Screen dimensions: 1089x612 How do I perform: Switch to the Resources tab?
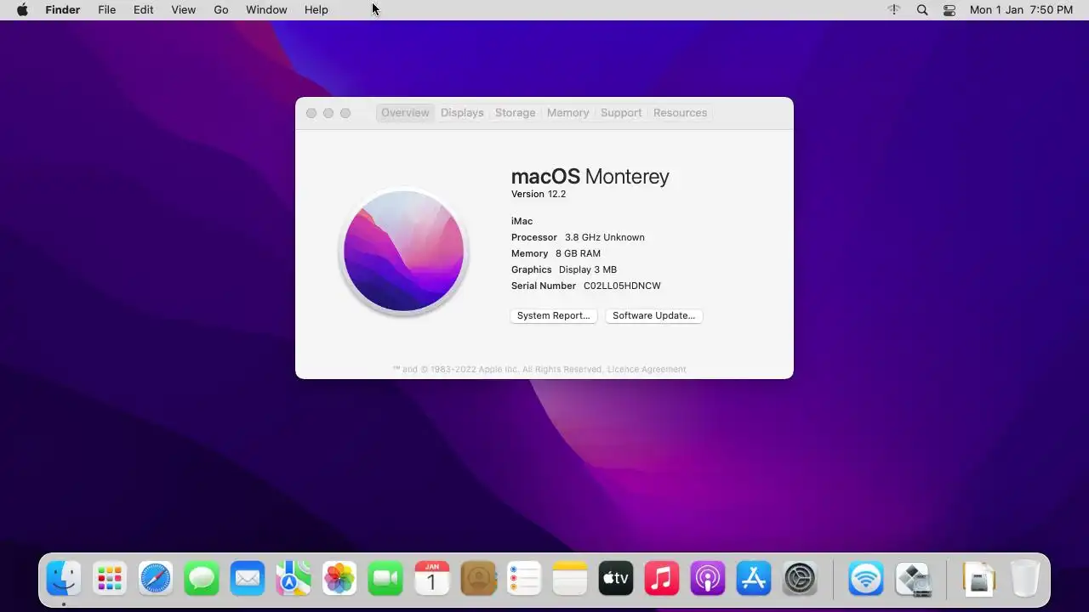[x=681, y=113]
